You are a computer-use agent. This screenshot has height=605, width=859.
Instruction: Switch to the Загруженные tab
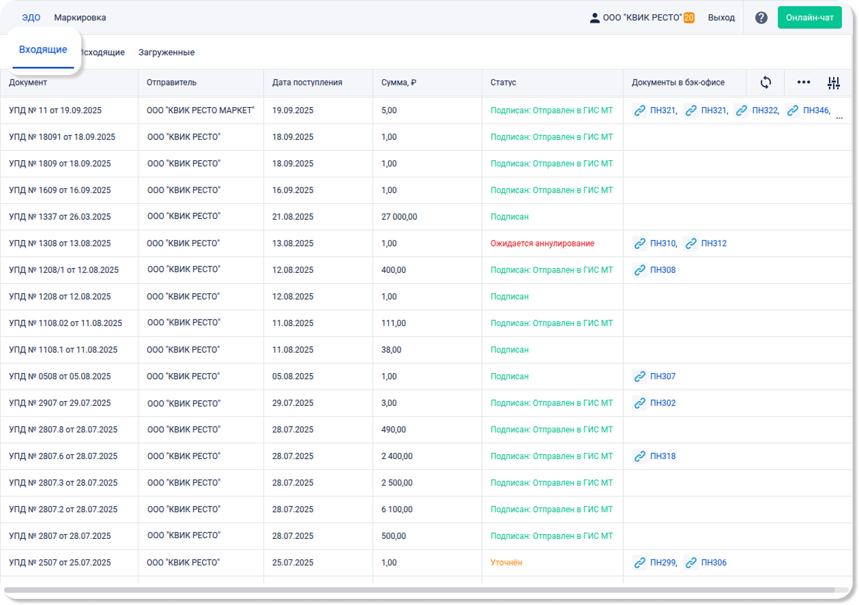coord(166,53)
